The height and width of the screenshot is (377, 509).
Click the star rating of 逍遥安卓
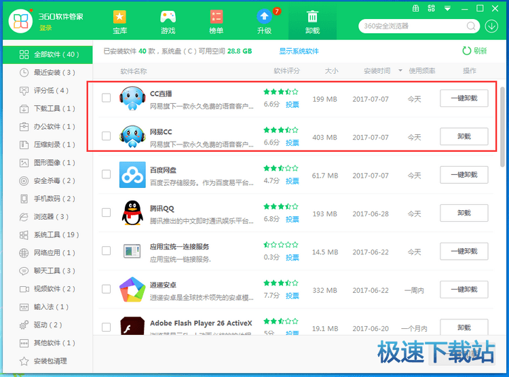click(281, 283)
